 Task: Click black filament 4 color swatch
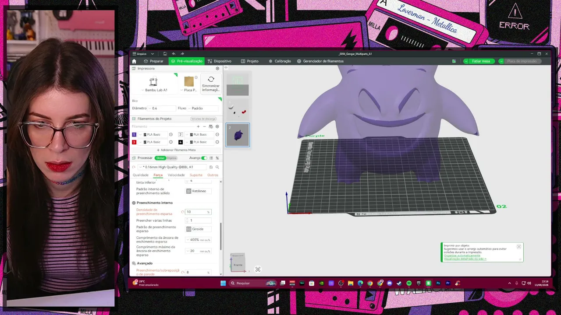click(180, 142)
